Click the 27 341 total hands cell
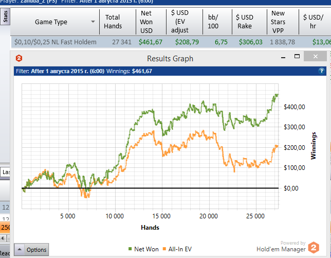This screenshot has width=331, height=258. pos(122,42)
